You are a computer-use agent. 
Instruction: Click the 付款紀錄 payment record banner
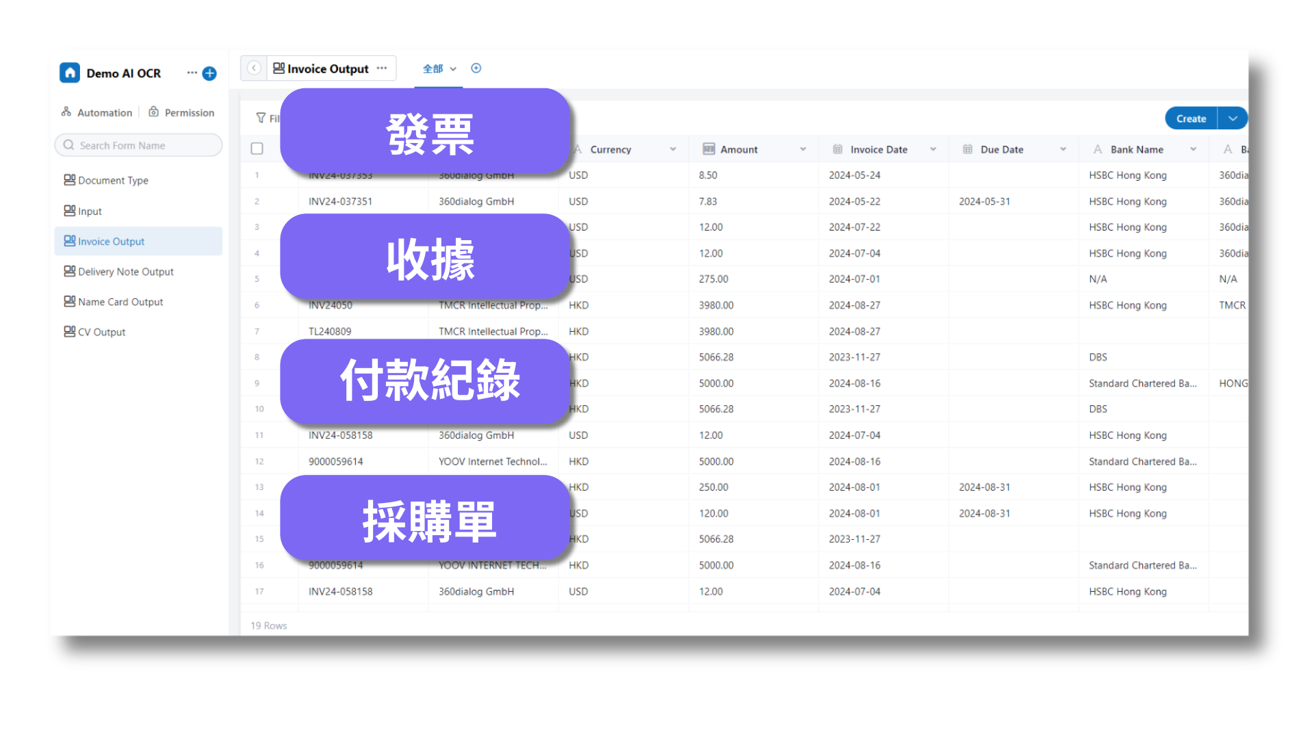tap(426, 383)
